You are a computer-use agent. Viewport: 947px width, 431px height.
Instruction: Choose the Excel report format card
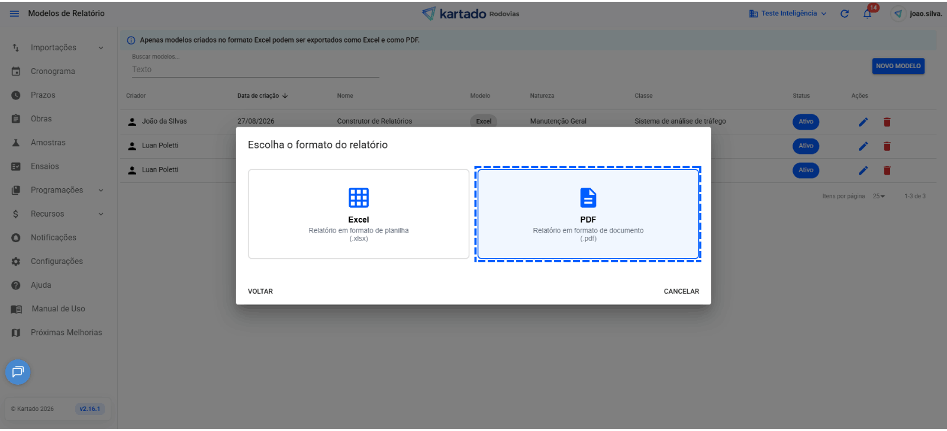click(359, 214)
